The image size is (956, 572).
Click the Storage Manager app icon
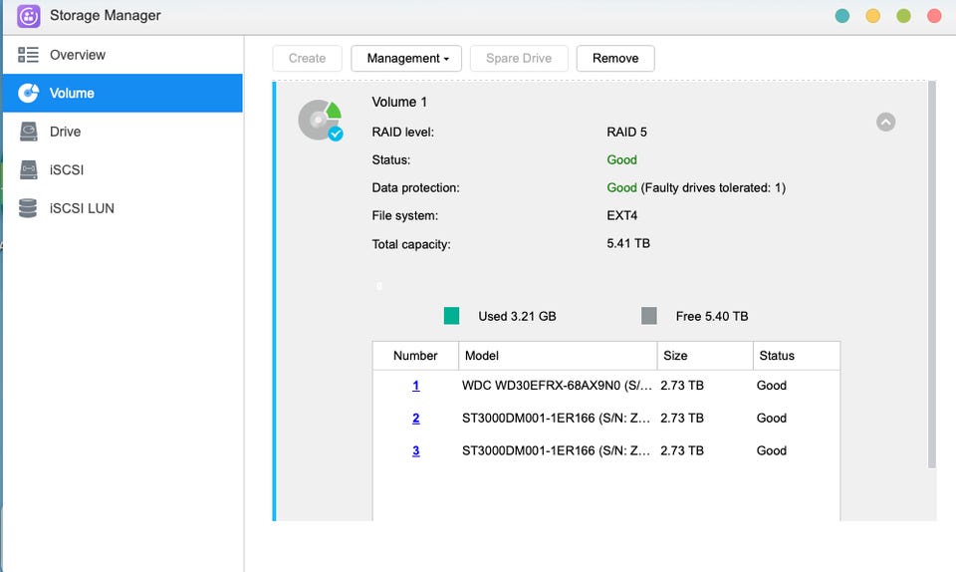[x=29, y=16]
